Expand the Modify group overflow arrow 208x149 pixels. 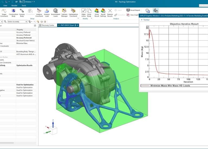pos(91,18)
